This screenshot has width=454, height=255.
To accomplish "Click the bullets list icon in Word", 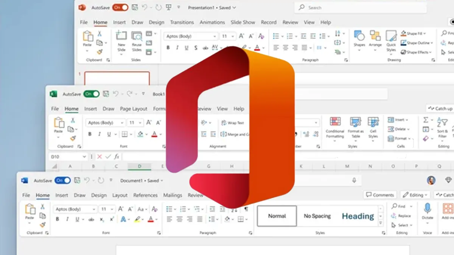I will 169,209.
